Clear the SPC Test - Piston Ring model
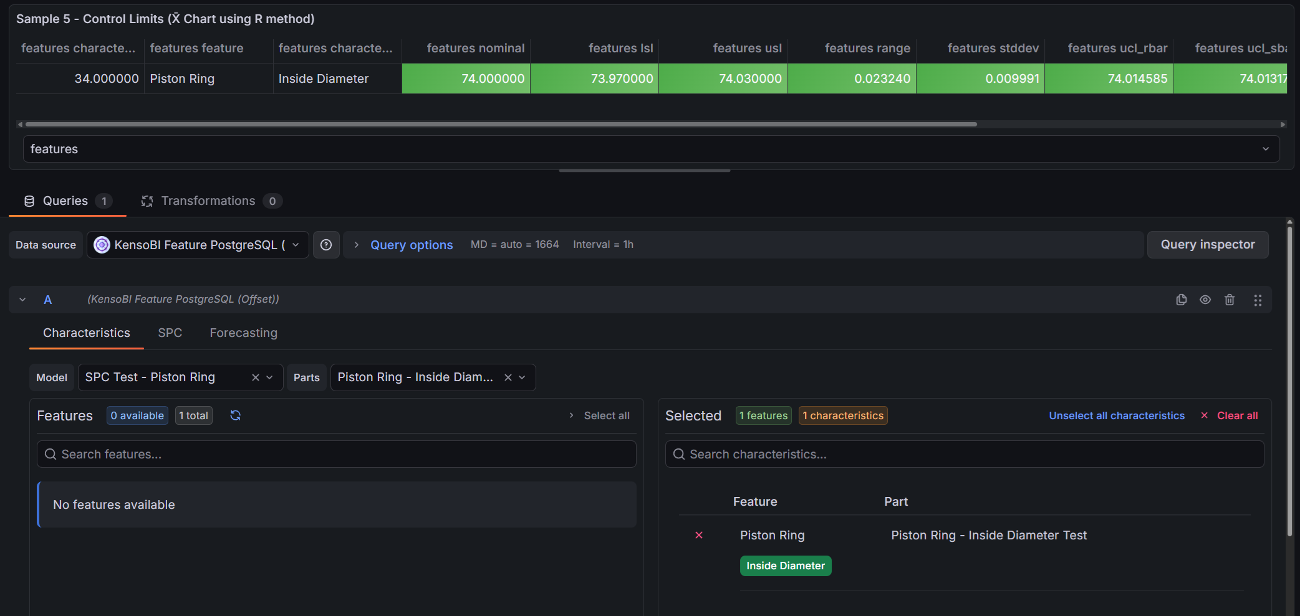The image size is (1300, 616). [x=255, y=377]
